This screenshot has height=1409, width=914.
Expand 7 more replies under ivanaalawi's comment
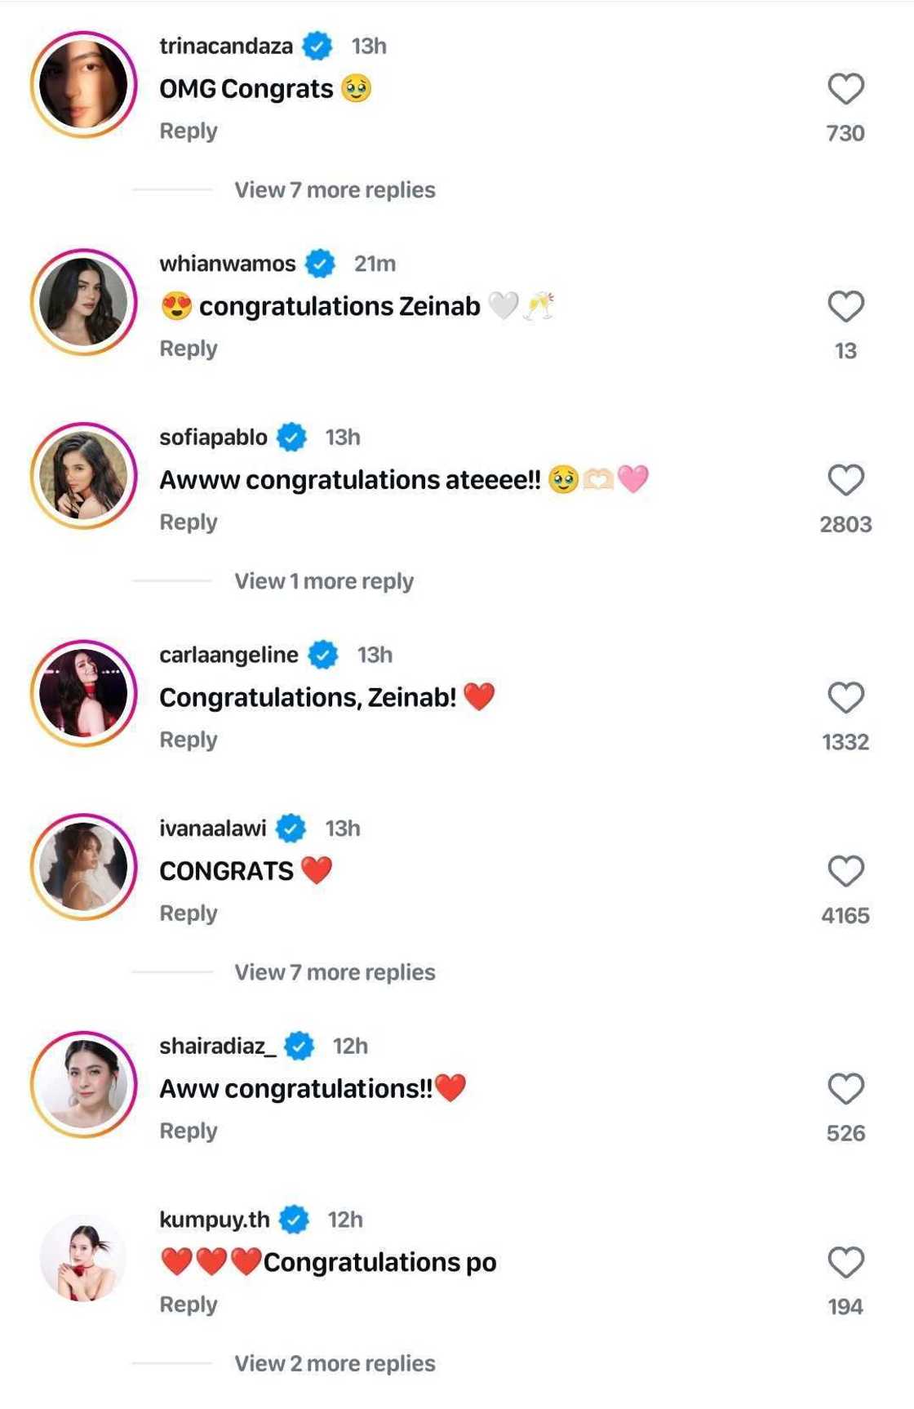333,971
